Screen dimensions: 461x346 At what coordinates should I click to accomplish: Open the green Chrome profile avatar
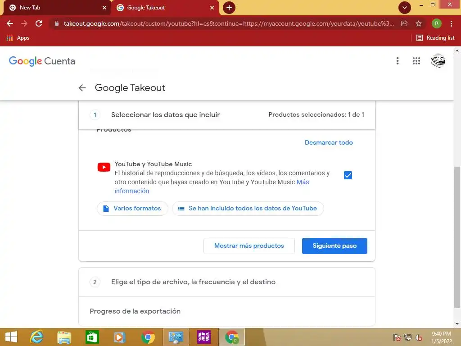[436, 23]
